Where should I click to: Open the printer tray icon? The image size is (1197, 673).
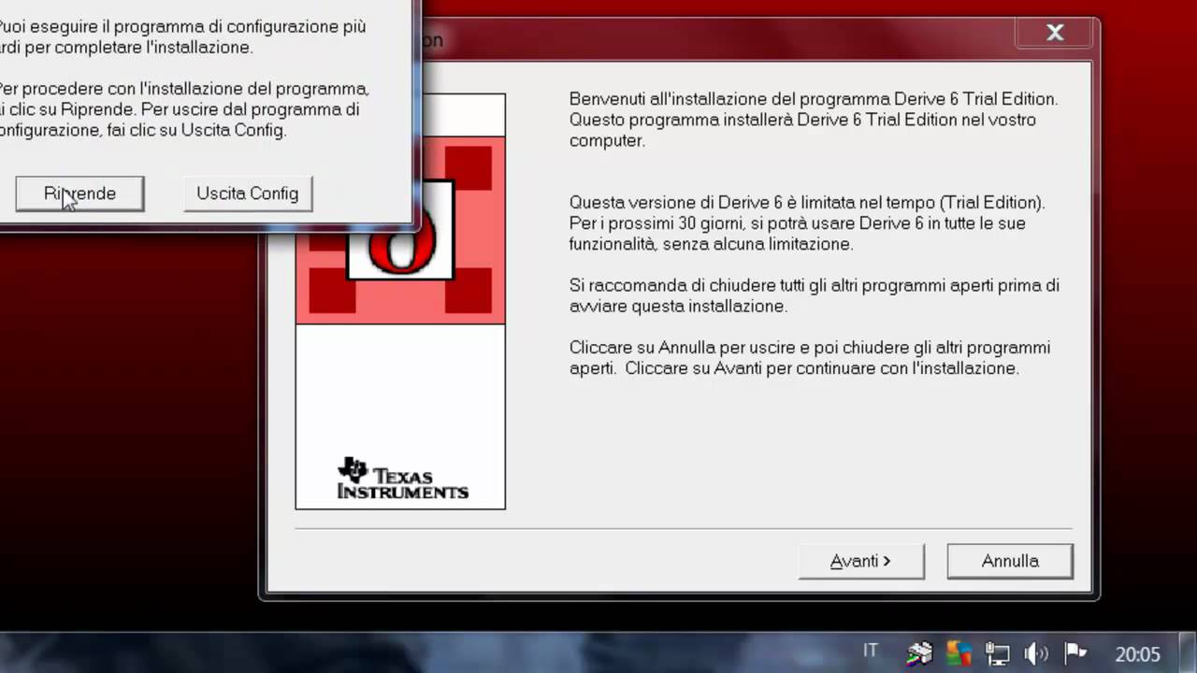920,652
